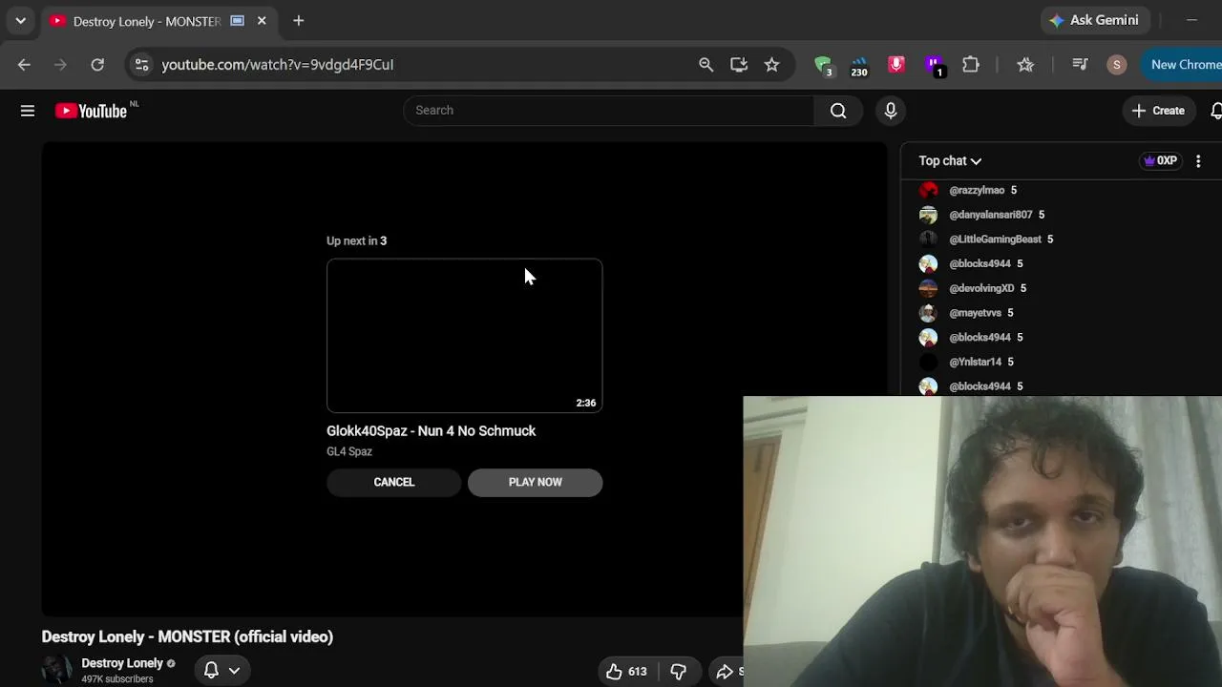Open the Extensions puzzle piece menu

[x=971, y=65]
